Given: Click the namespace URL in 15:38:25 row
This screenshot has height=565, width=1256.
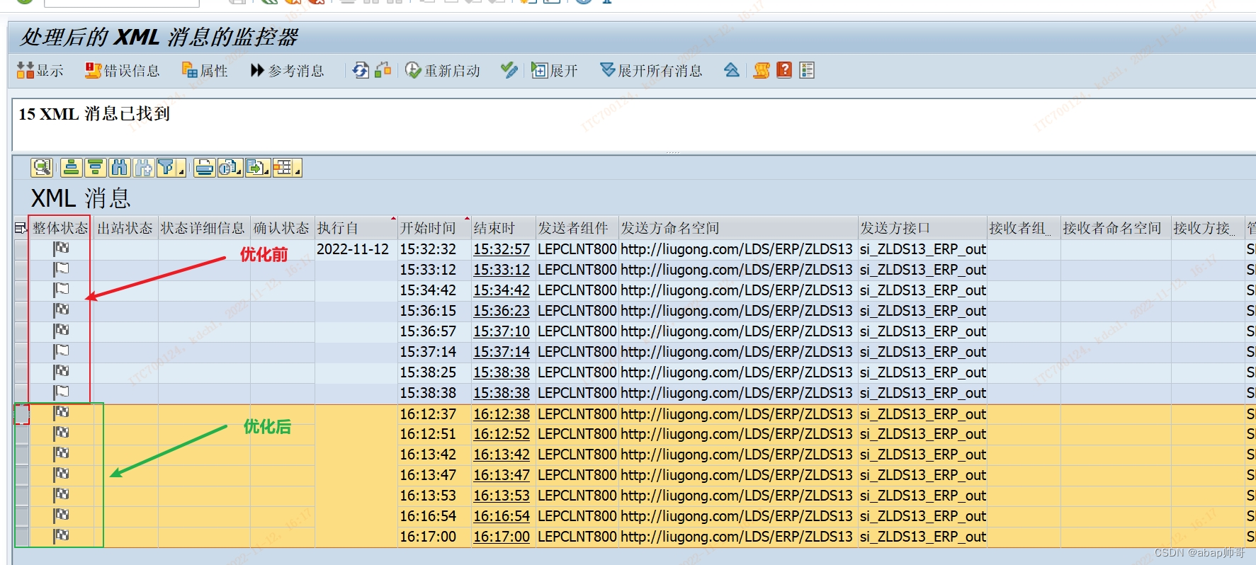Looking at the screenshot, I should (737, 372).
